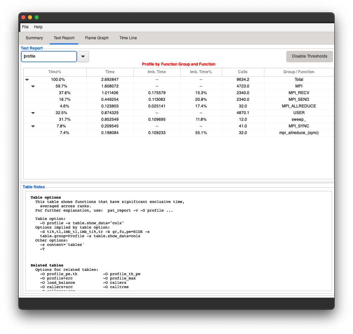The height and width of the screenshot is (334, 353).
Task: Click the Calls column header
Action: [x=243, y=72]
